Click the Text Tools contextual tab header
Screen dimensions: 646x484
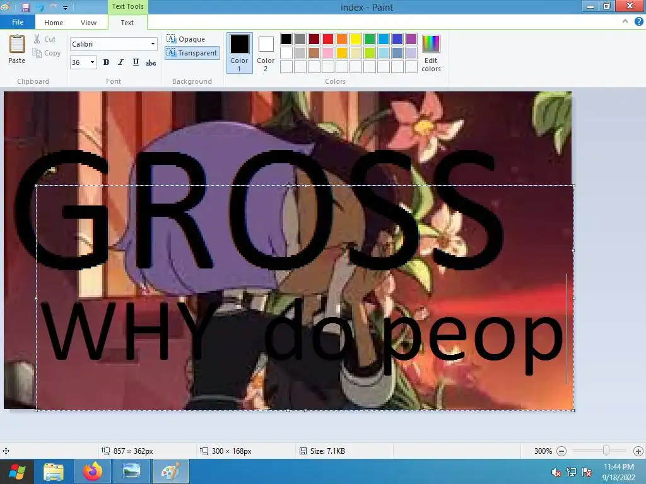point(127,6)
